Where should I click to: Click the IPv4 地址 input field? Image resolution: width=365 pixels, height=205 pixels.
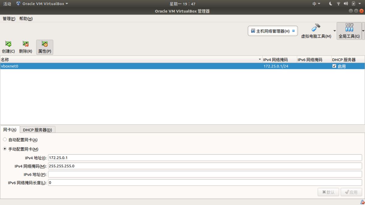point(205,158)
